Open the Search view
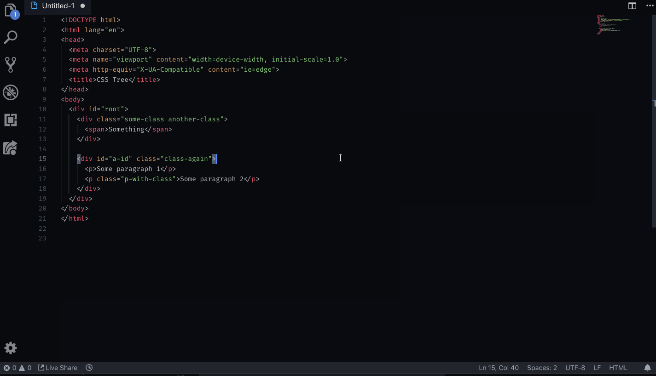Viewport: 656px width, 376px height. (x=11, y=37)
